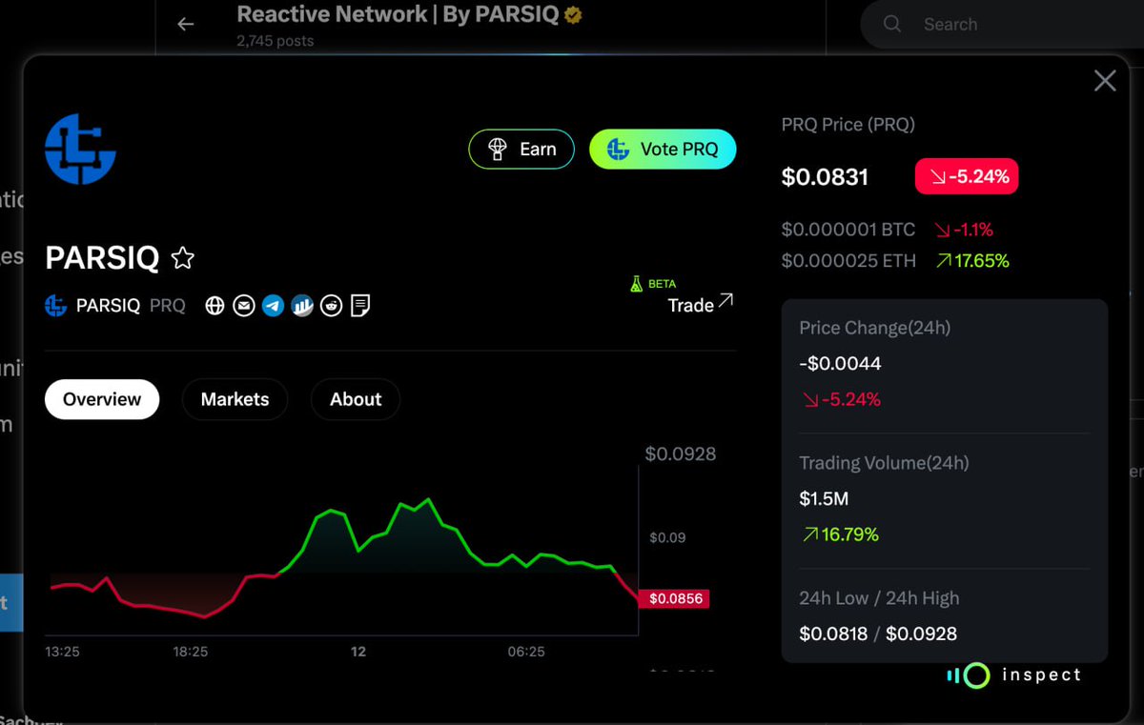Click the 06:25 chart time label
Viewport: 1144px width, 725px height.
526,652
